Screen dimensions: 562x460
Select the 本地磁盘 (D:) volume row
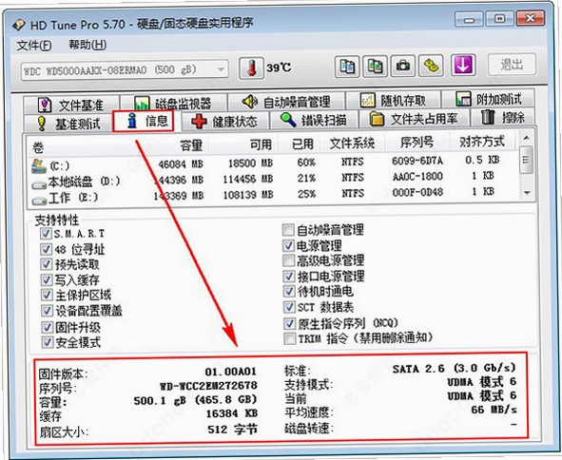273,179
